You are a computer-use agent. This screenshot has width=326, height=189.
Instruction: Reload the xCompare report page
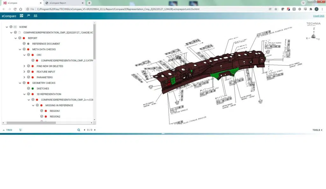coord(15,9)
